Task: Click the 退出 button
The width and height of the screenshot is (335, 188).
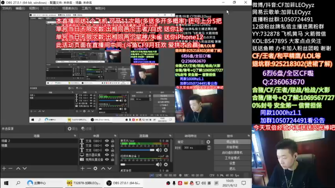Action: click(232, 169)
